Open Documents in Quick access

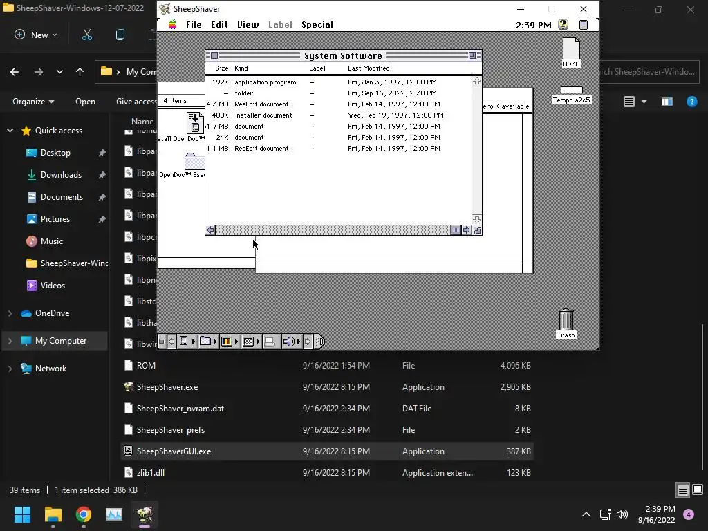tap(62, 197)
